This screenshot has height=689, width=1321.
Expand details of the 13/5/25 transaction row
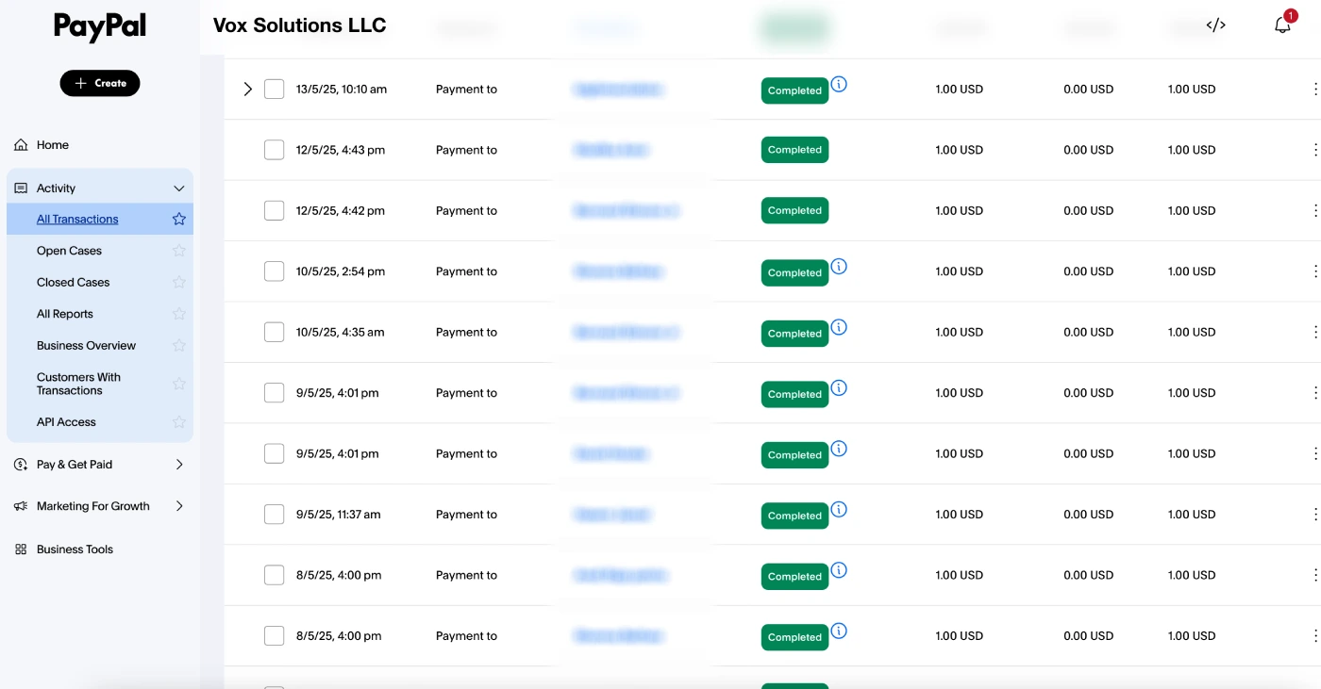(247, 88)
